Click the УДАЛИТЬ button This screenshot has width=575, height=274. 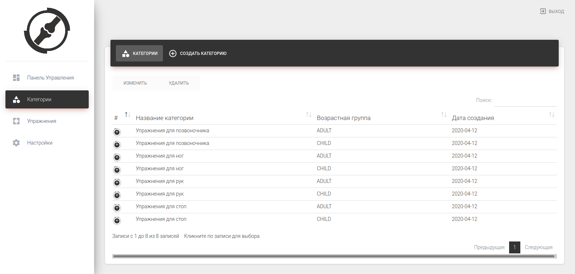click(x=179, y=83)
